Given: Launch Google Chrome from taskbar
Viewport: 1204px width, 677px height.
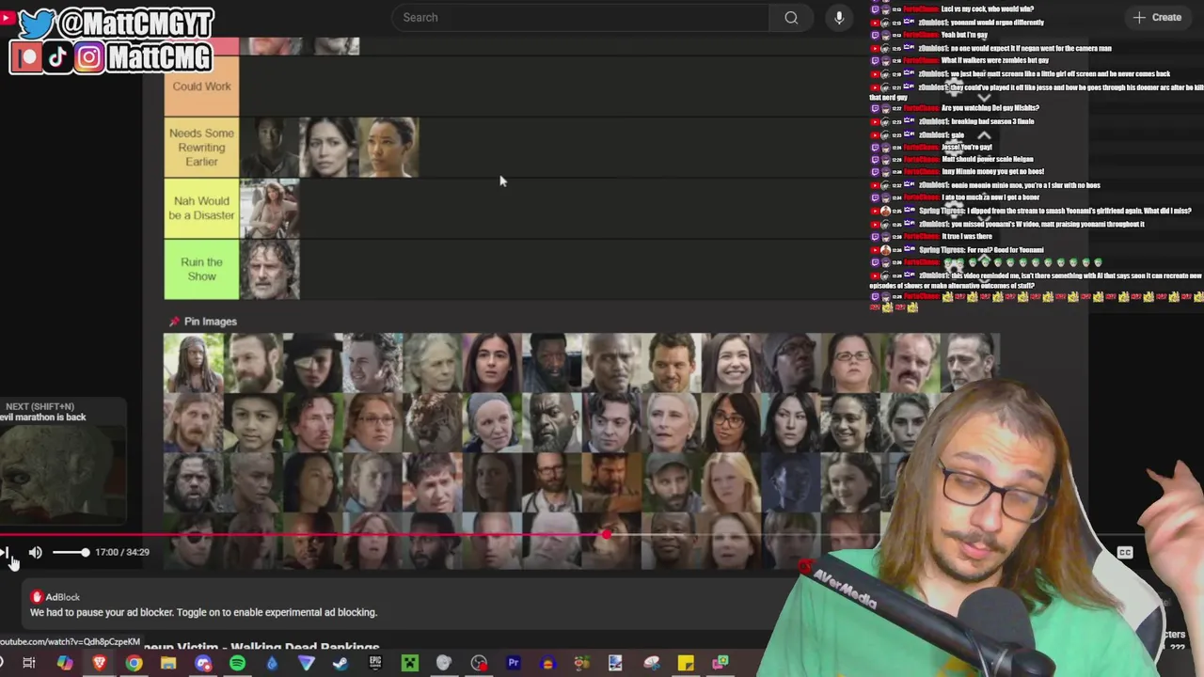Looking at the screenshot, I should pyautogui.click(x=134, y=663).
